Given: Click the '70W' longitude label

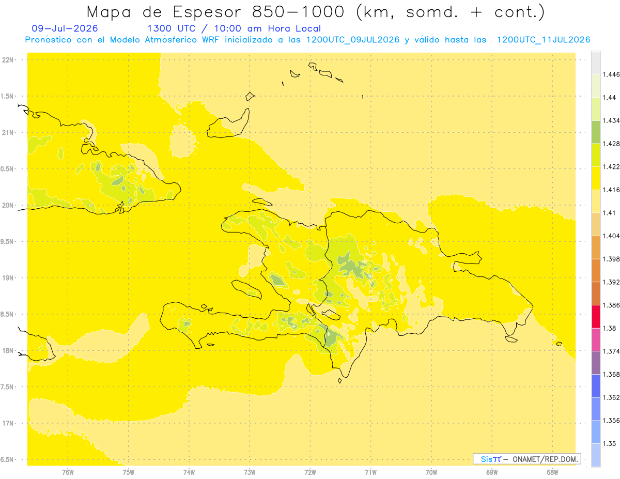Looking at the screenshot, I should 431,472.
